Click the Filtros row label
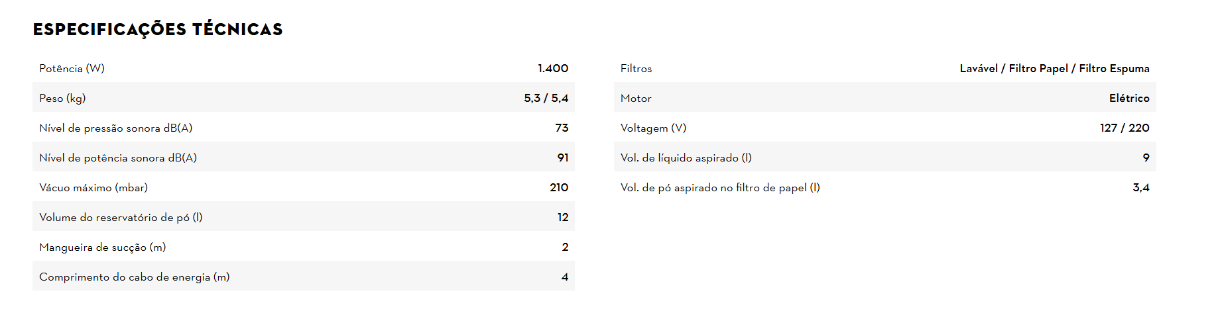The image size is (1216, 317). point(636,68)
